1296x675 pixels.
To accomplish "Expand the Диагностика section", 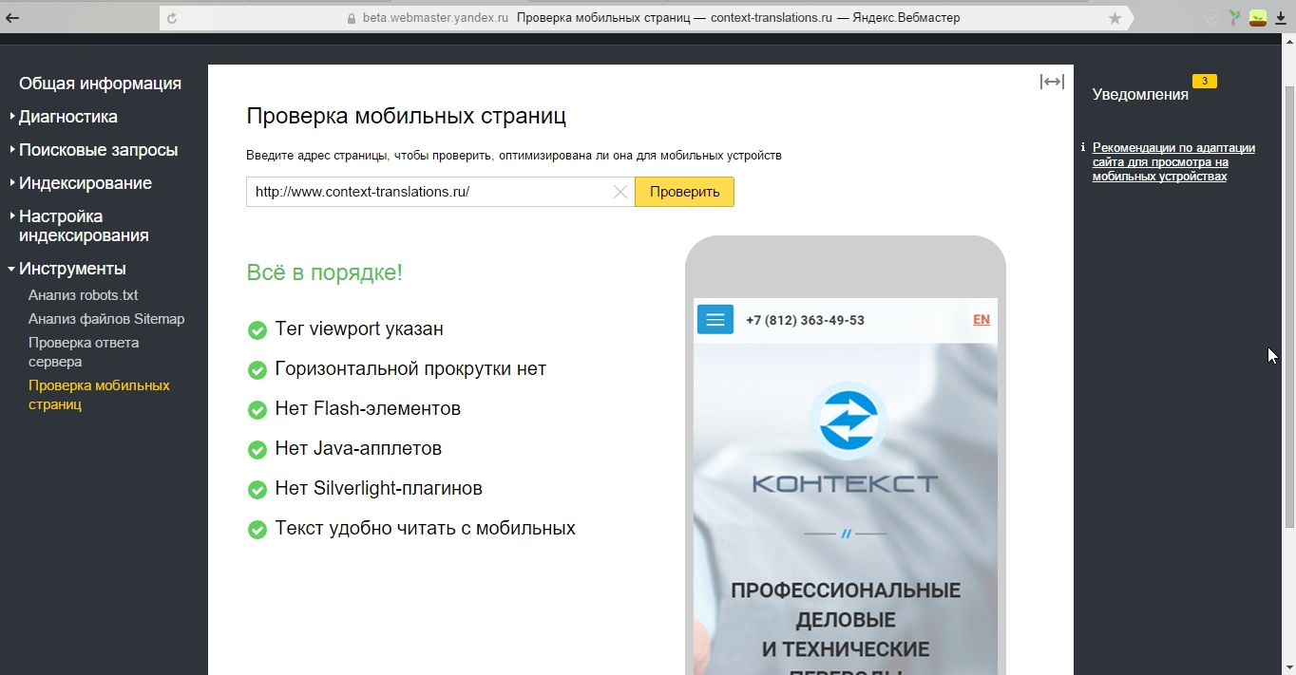I will coord(67,117).
